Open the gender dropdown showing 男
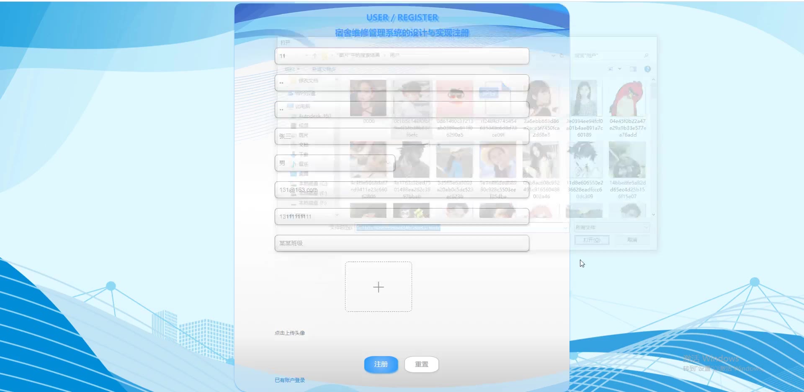Image resolution: width=804 pixels, height=392 pixels. [335, 163]
